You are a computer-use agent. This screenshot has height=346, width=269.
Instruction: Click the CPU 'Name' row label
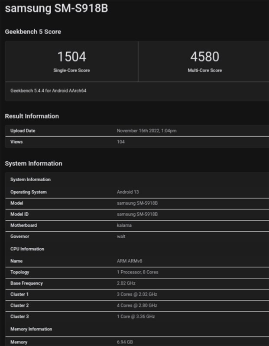pyautogui.click(x=16, y=261)
